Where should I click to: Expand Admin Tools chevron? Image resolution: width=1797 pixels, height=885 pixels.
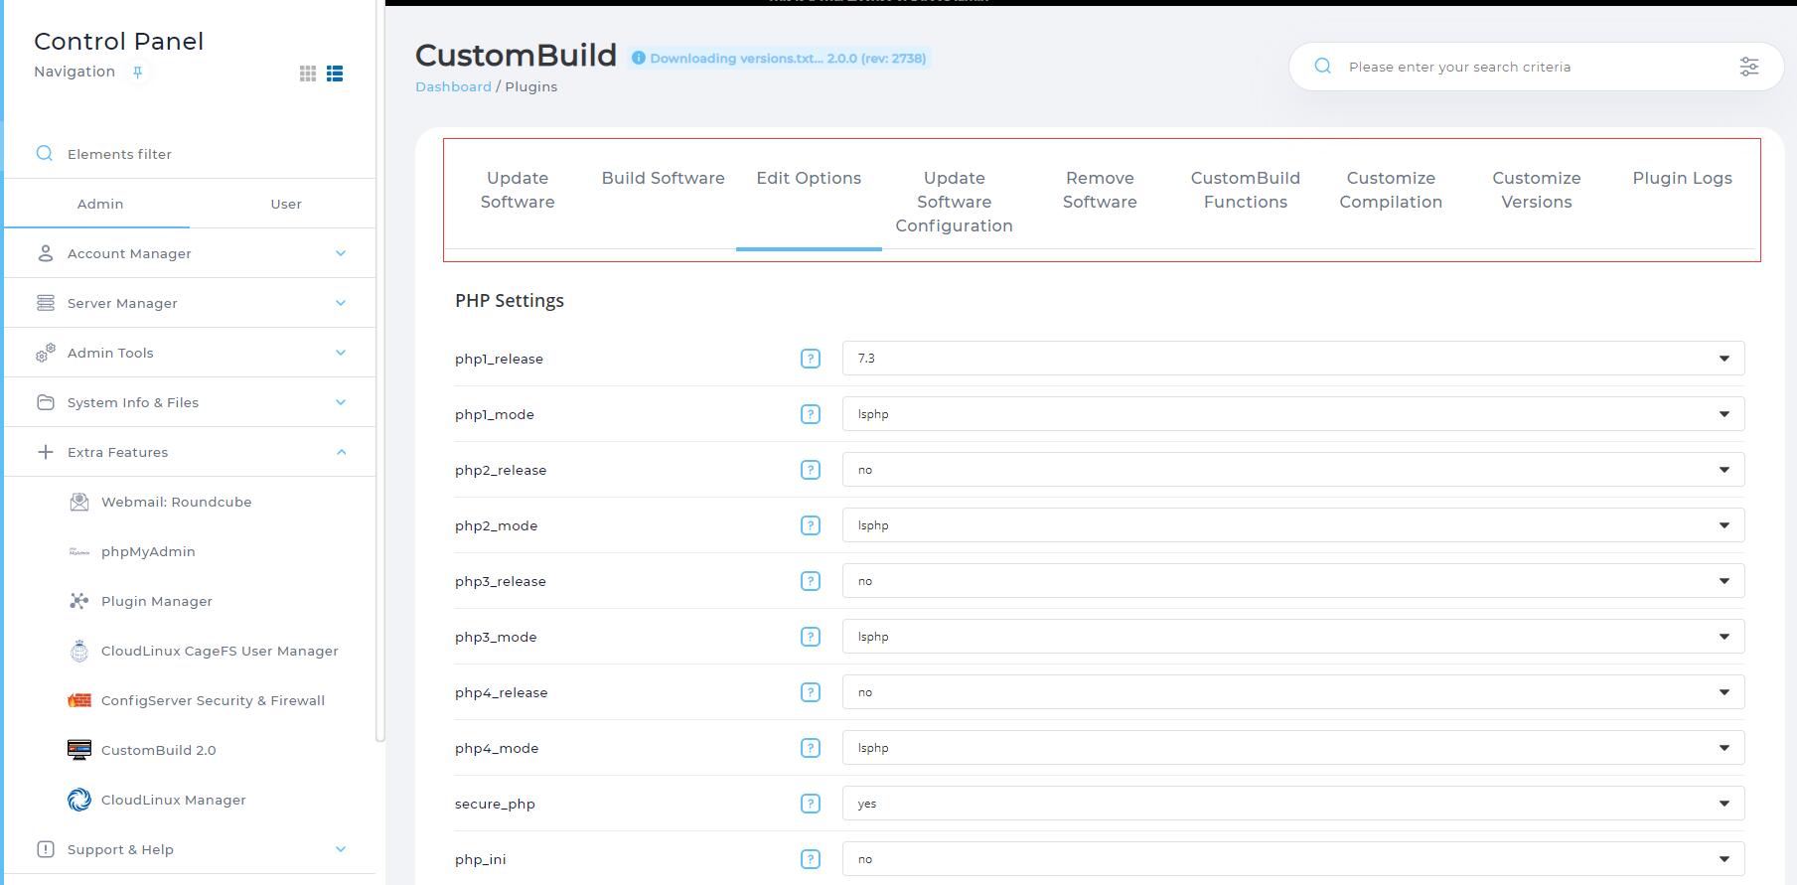pyautogui.click(x=341, y=353)
